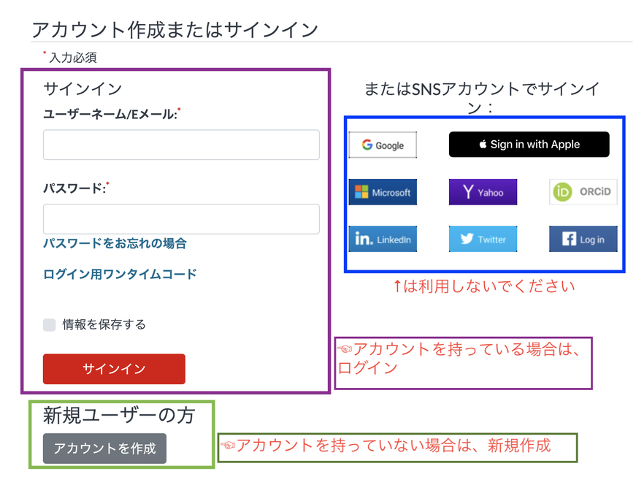This screenshot has width=644, height=477.
Task: Click the ユーザーネーム/Eメール input field
Action: point(180,145)
